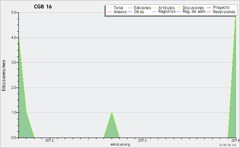Select the Proyecto legend label
This screenshot has width=240, height=148.
pos(221,8)
